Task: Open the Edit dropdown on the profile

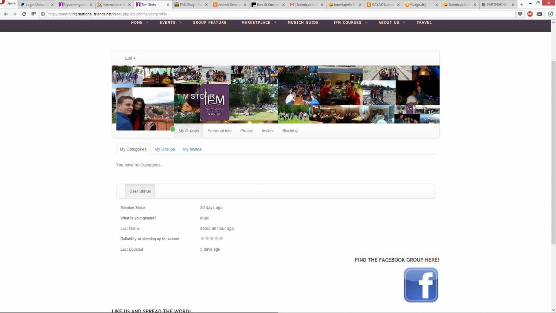Action: 130,58
